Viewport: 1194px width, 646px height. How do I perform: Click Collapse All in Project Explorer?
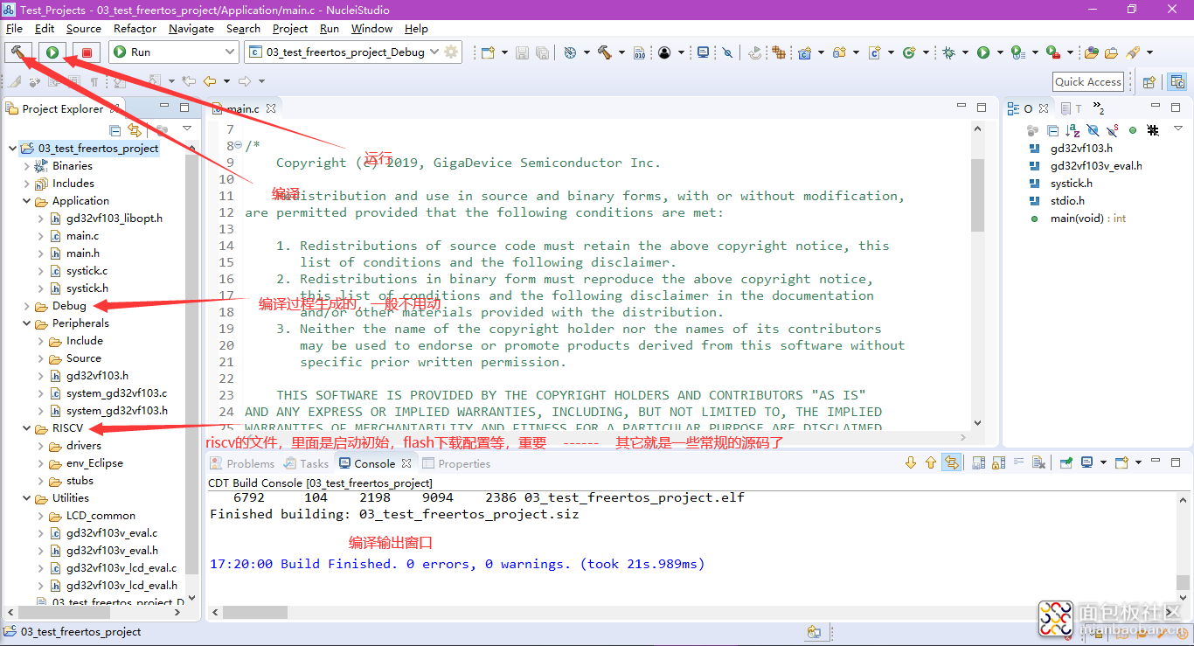115,130
